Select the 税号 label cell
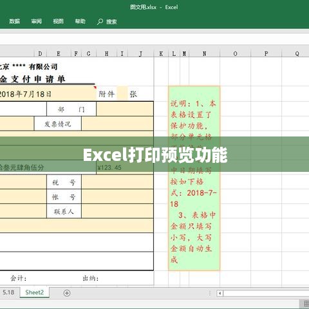Screen dimensions: 309x309 pos(64,182)
